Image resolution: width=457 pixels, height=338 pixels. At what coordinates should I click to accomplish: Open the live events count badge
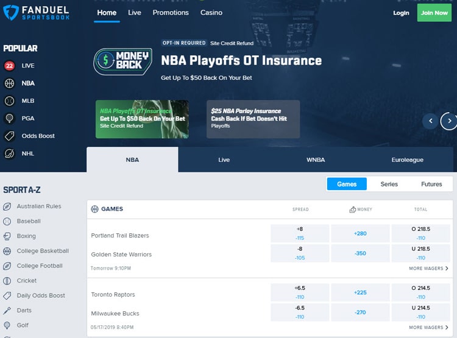9,66
